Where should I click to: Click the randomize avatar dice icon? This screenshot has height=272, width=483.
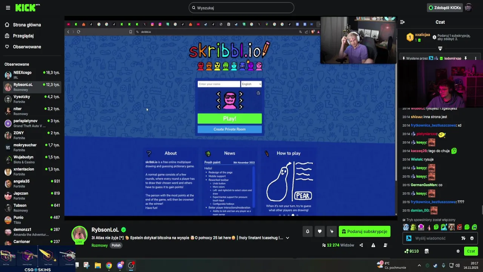(258, 93)
